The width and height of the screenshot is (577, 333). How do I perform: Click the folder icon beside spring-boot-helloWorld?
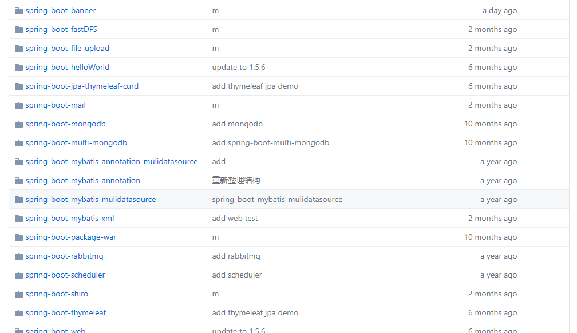19,68
